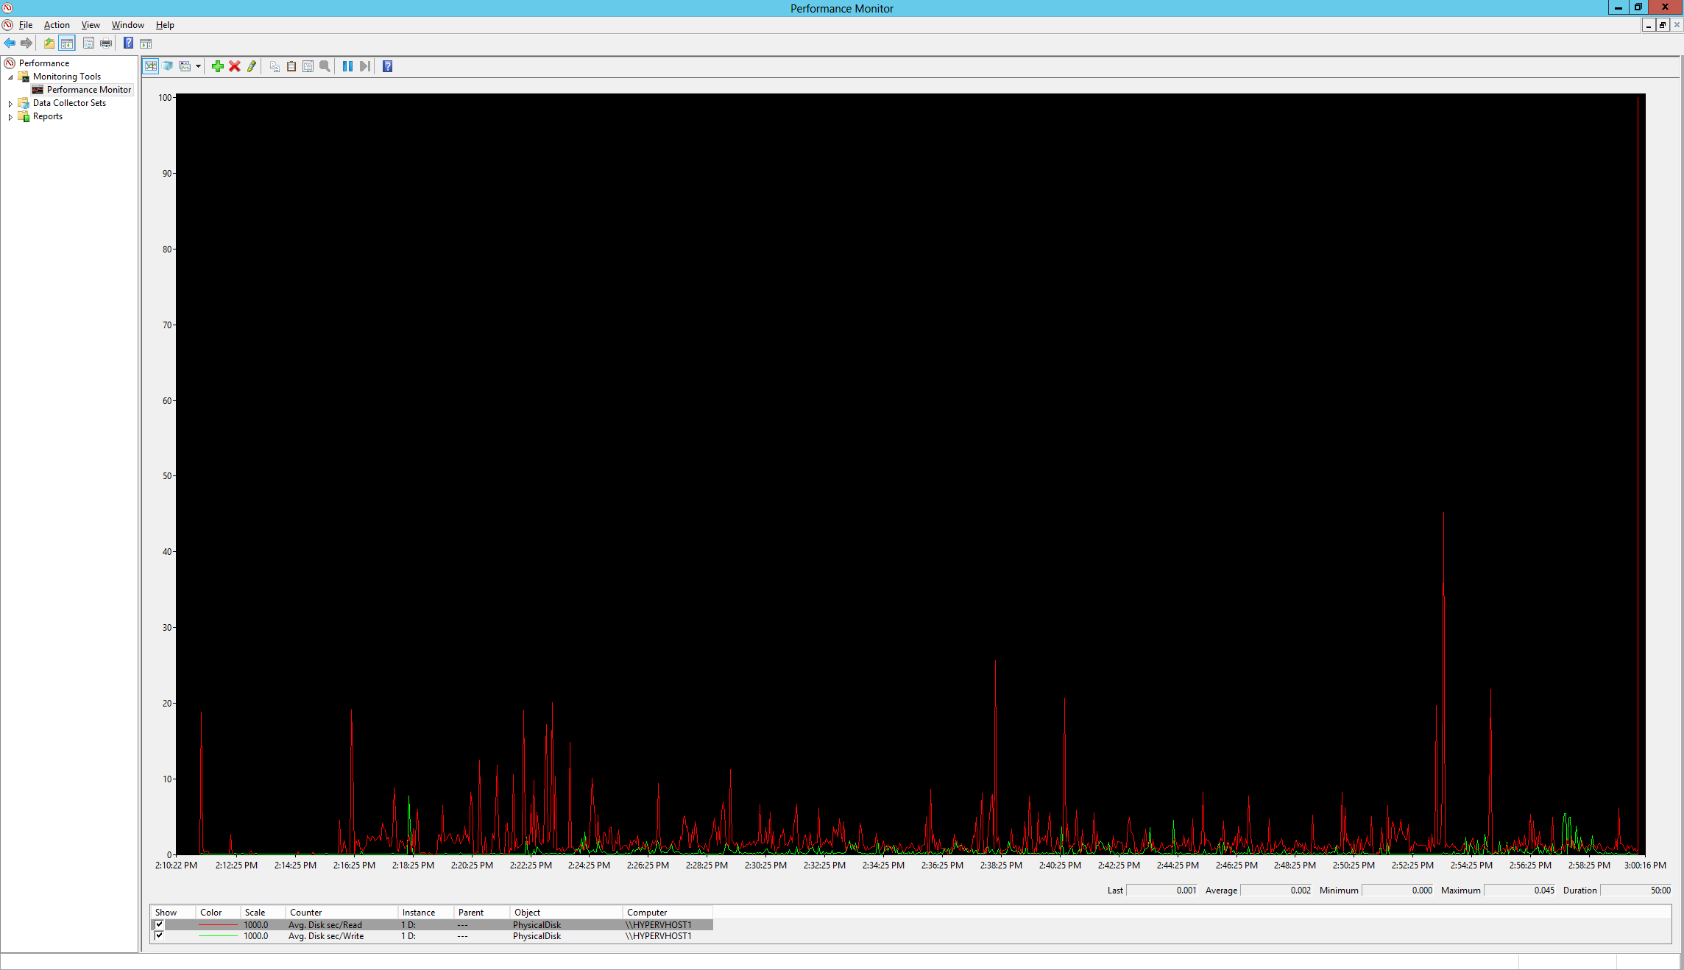Select Performance Monitor tree item
The image size is (1684, 970).
[x=88, y=90]
